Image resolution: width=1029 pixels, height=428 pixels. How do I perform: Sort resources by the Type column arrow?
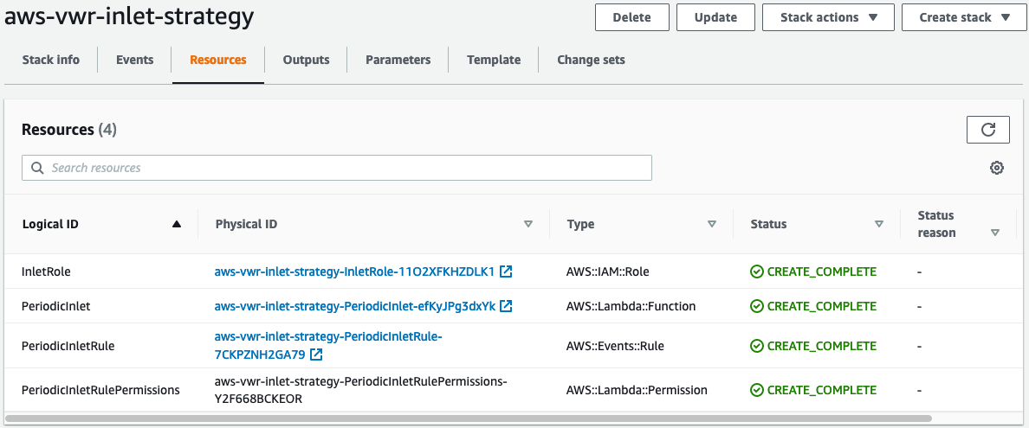coord(712,224)
